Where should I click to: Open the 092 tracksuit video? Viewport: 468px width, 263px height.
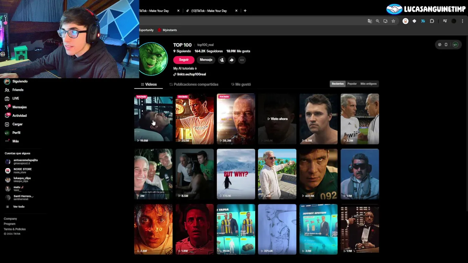tap(318, 174)
